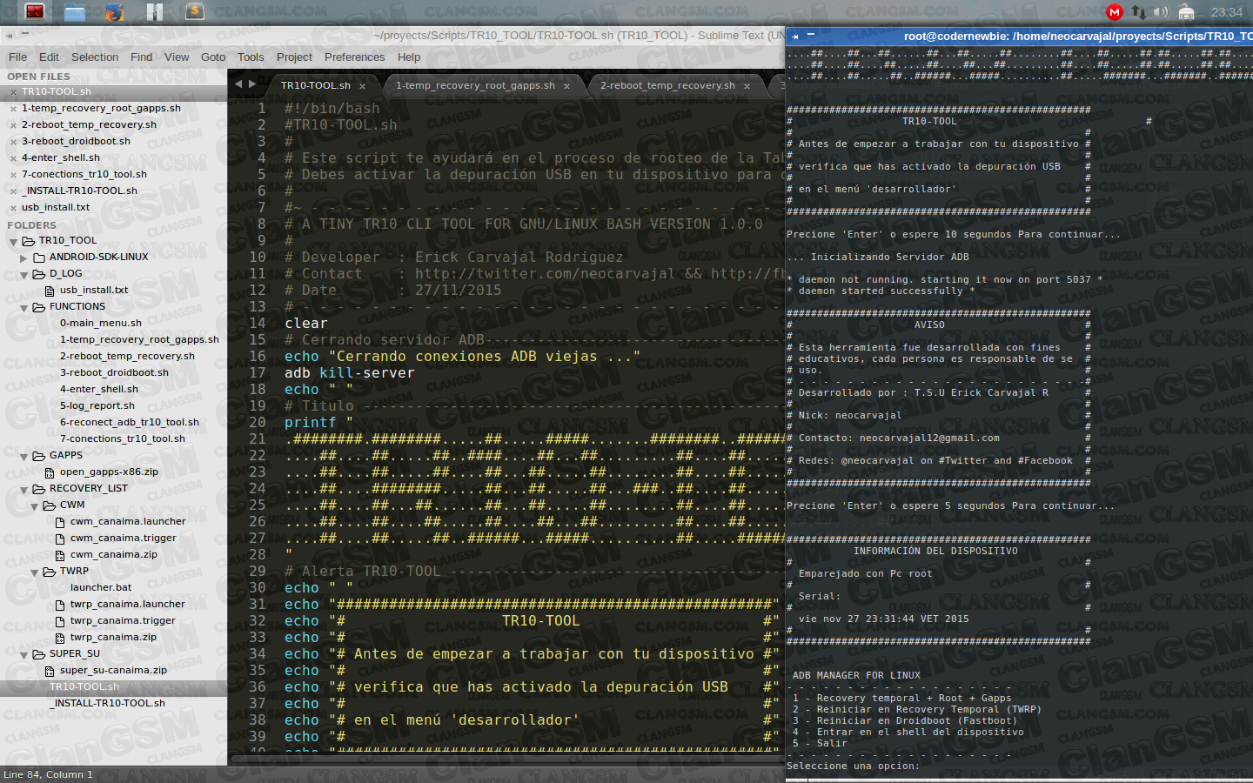The image size is (1253, 783).
Task: Open _INSTALL-TR10-TOOL.sh in the folder tree
Action: click(107, 704)
